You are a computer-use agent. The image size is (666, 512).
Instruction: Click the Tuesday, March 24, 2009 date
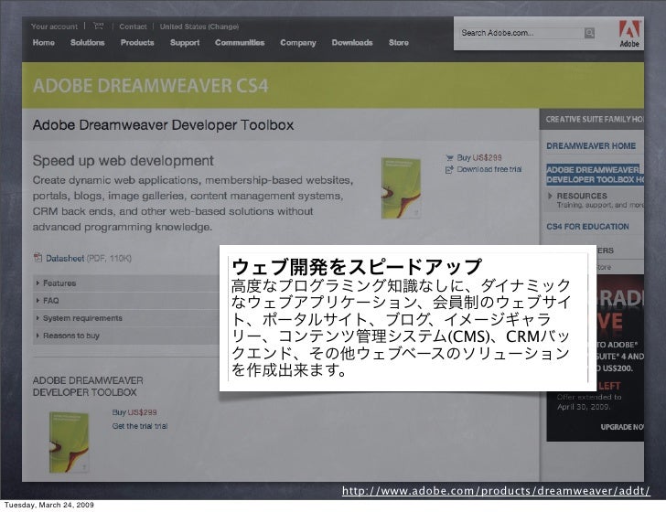click(48, 505)
